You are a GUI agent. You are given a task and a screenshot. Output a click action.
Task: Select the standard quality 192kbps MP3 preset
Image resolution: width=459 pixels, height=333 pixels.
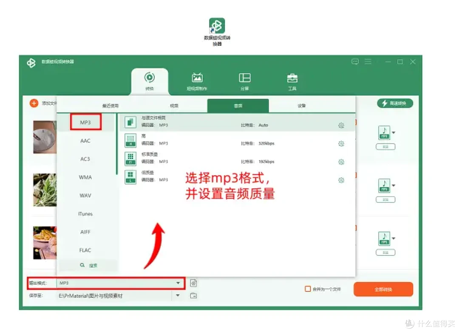pos(238,159)
